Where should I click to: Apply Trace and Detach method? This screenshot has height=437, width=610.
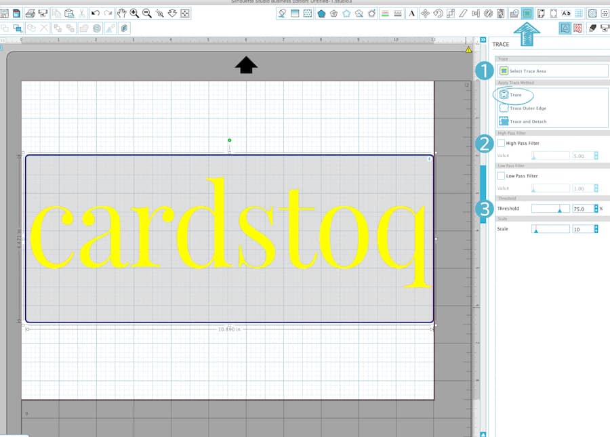click(523, 121)
